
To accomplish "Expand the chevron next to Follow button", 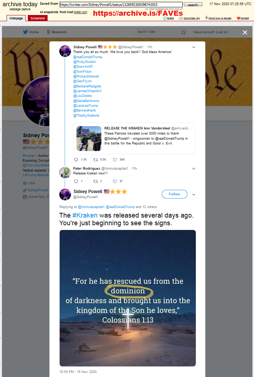I will tap(194, 195).
